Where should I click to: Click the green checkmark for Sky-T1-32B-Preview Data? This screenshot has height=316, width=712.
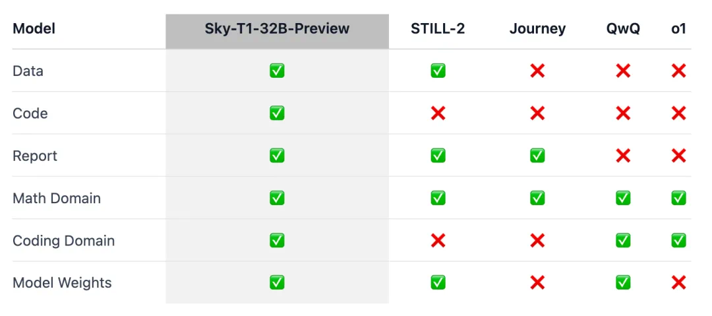[x=277, y=71]
